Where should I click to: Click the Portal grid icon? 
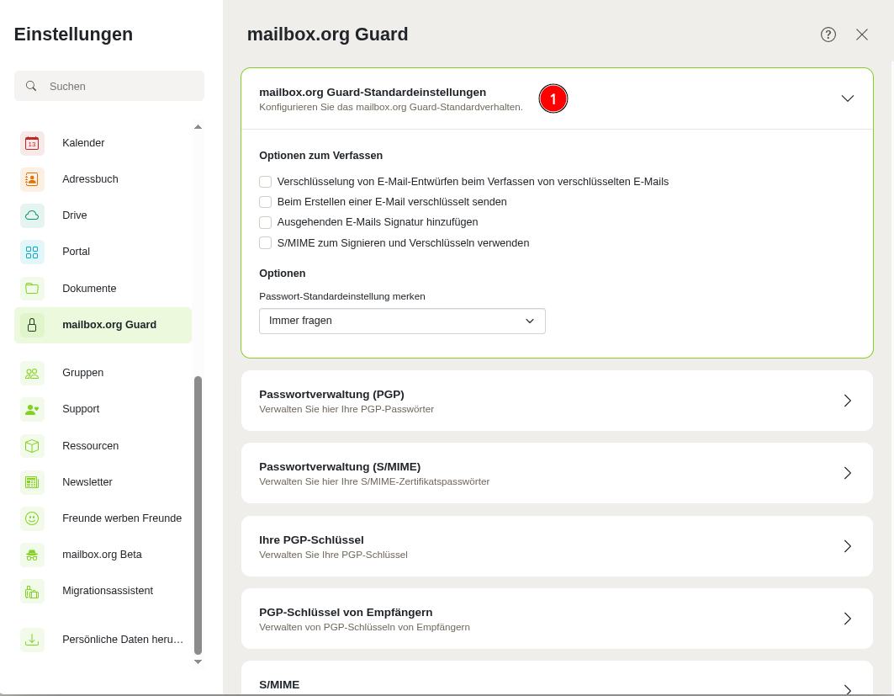[x=32, y=252]
